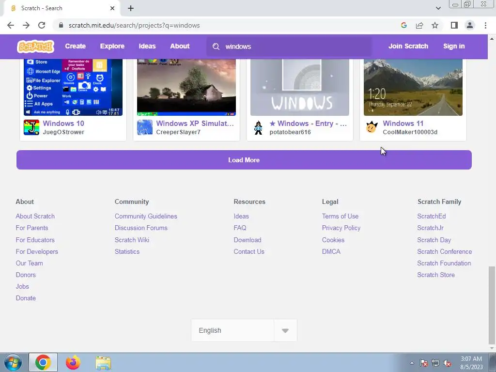The height and width of the screenshot is (372, 496).
Task: Open CreeperSlayer7's avatar
Action: [x=144, y=127]
